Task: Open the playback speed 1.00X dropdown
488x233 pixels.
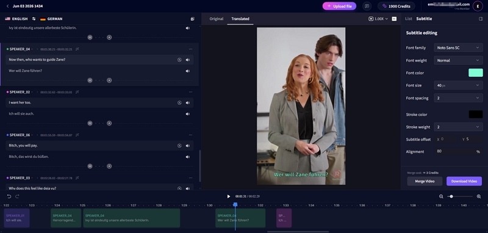Action: 378,19
